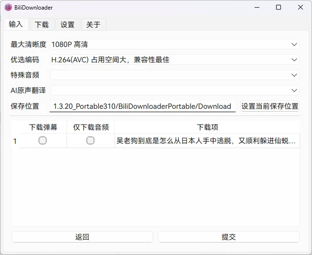Switch to the 输入 tab
The width and height of the screenshot is (312, 255).
(16, 24)
